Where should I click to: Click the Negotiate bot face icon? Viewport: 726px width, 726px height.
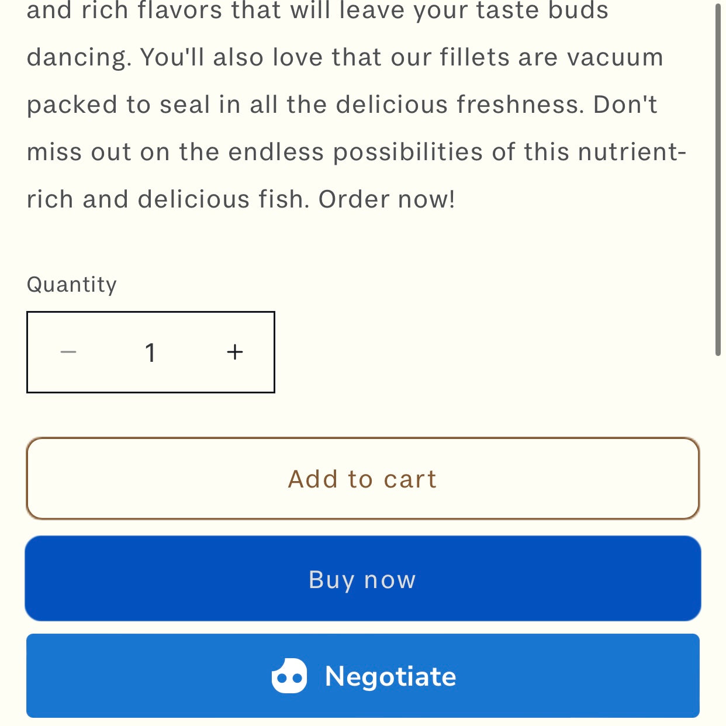pyautogui.click(x=289, y=676)
